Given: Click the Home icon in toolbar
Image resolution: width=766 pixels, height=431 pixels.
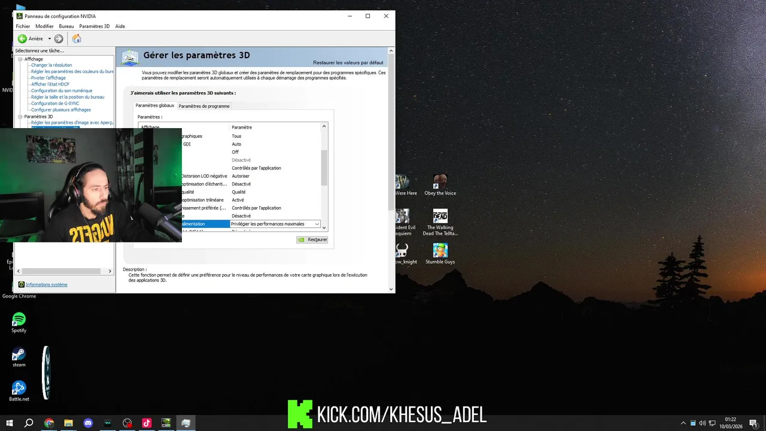Looking at the screenshot, I should click(77, 38).
